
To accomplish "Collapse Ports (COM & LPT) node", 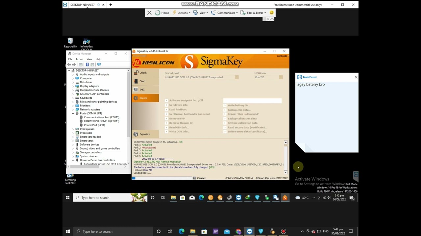I will (73, 113).
